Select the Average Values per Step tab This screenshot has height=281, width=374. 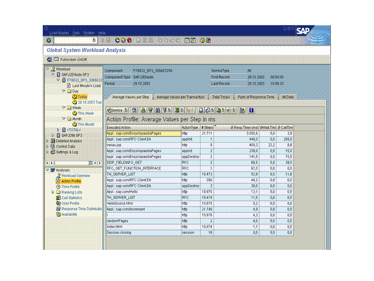[x=130, y=97]
